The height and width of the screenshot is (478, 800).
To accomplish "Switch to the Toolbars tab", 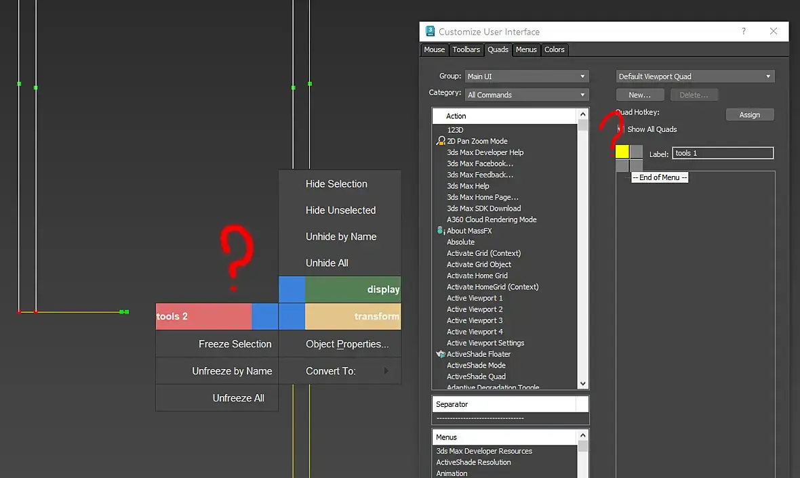I will (466, 49).
